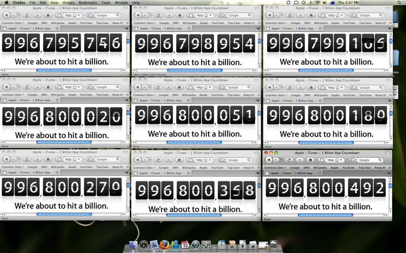406x253 pixels.
Task: Click Top Gear bookmark in 996,800,051 window
Action: 233,95
